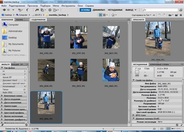The width and height of the screenshot is (184, 132).
Task: Switch to the МЕТАДАННЫЕ workspace
Action: (x=115, y=10)
